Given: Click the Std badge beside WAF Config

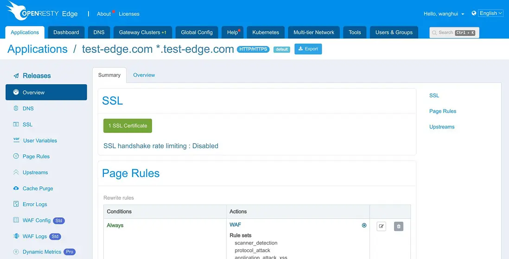Looking at the screenshot, I should tap(59, 221).
